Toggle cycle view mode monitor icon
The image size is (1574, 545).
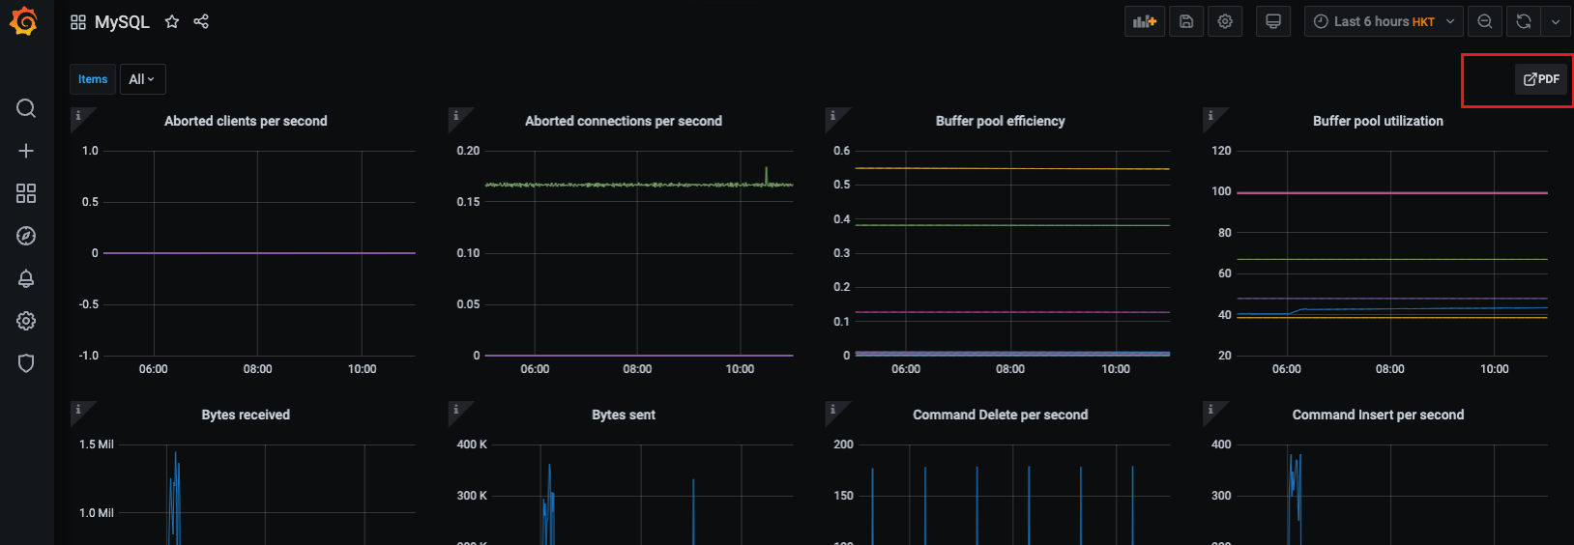(x=1273, y=21)
